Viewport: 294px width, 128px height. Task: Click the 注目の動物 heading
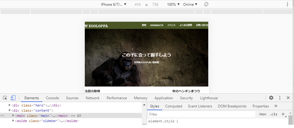[92, 91]
